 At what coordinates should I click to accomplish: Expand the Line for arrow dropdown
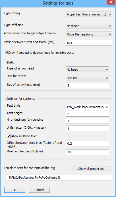87,78
